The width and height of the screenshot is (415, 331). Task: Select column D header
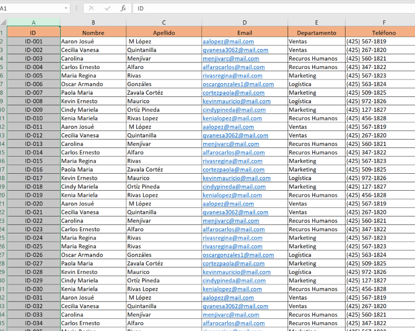[244, 22]
